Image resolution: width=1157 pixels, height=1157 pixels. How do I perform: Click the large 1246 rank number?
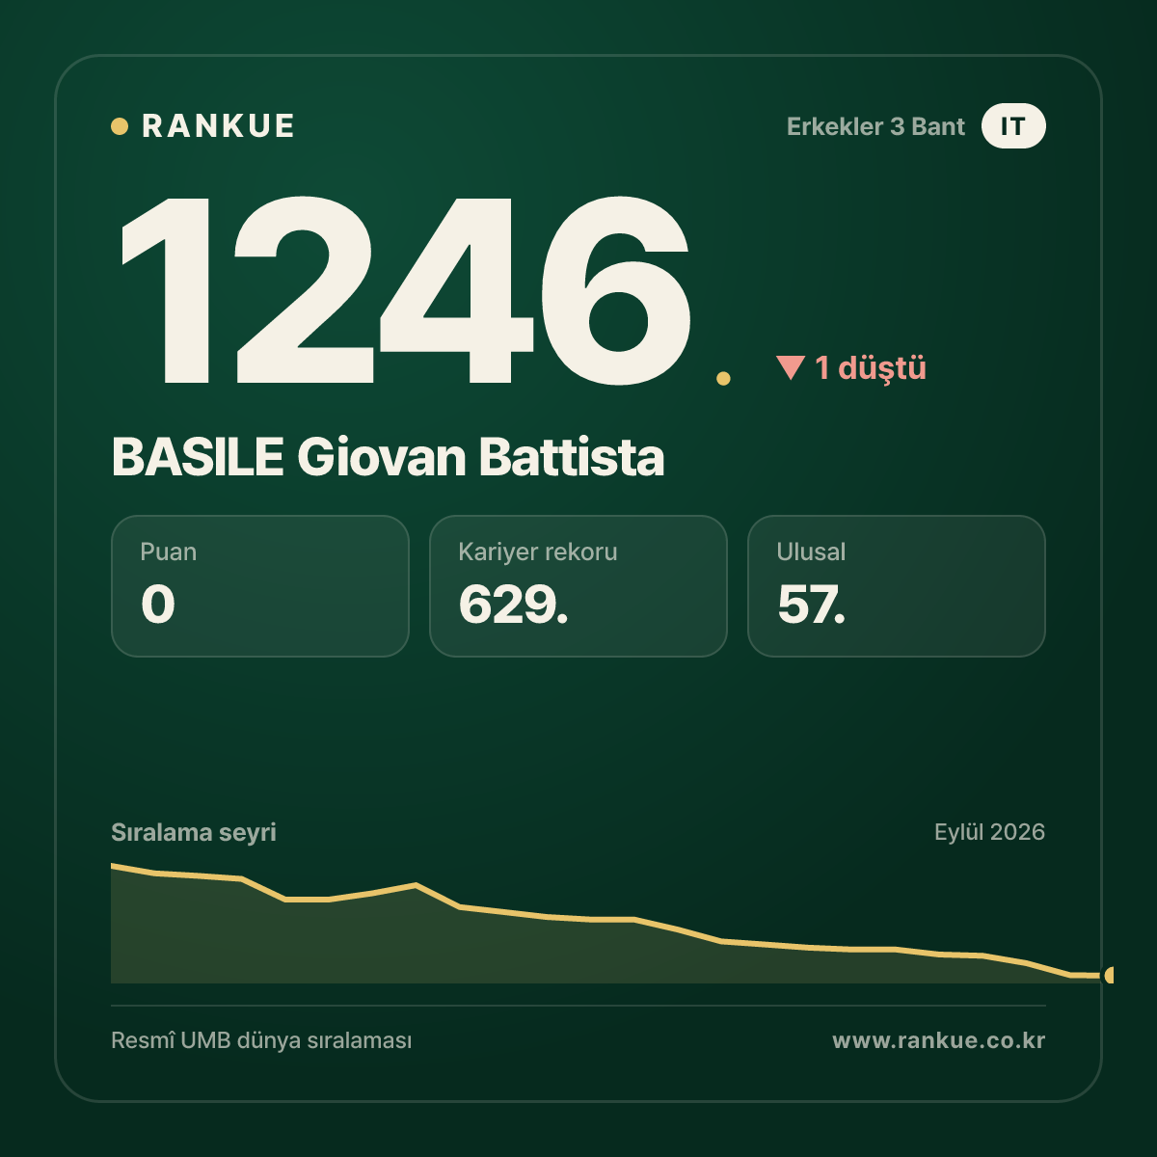pos(405,289)
